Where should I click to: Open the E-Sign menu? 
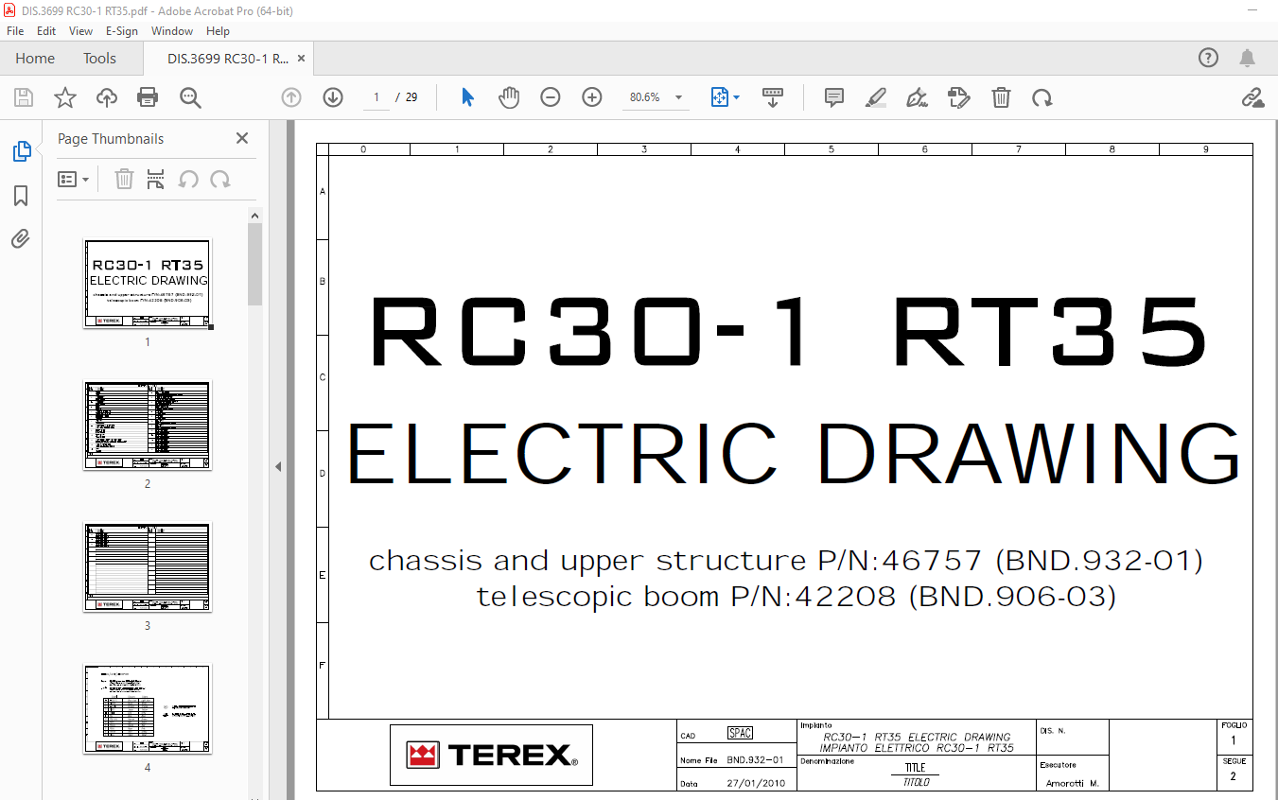click(122, 31)
